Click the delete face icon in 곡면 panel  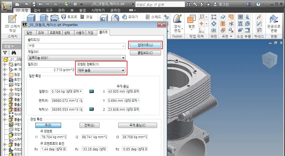coord(231,30)
